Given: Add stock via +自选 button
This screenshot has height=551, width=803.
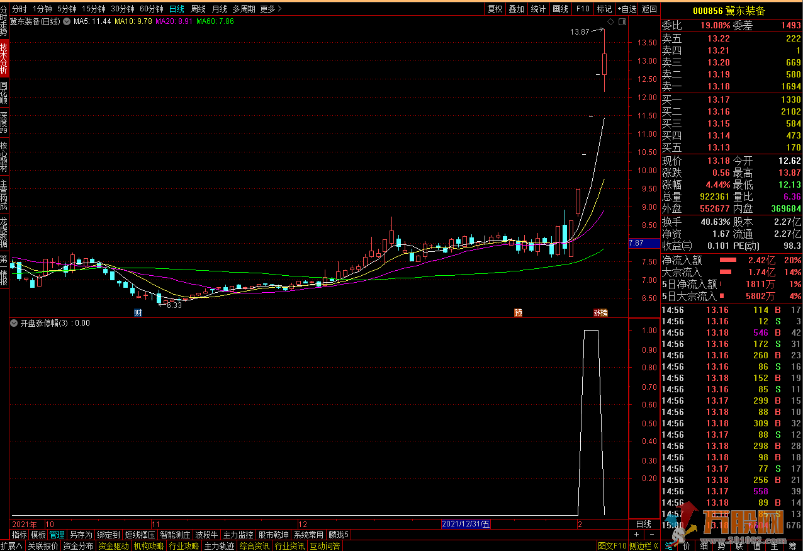Looking at the screenshot, I should (x=627, y=9).
